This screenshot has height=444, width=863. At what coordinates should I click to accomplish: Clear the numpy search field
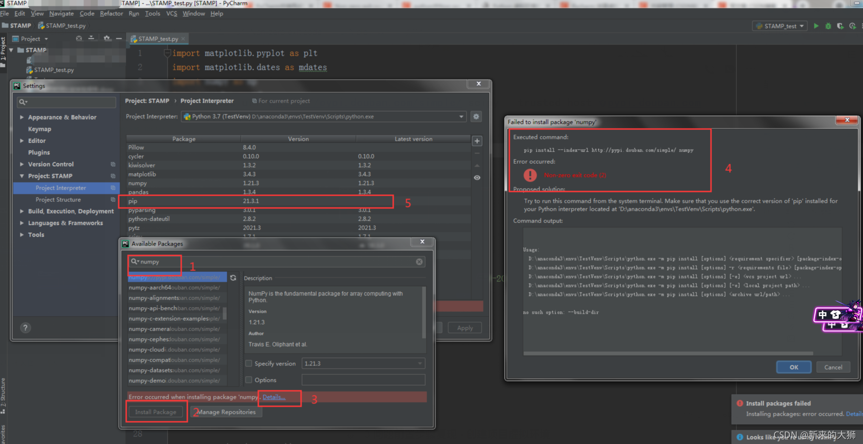tap(419, 262)
